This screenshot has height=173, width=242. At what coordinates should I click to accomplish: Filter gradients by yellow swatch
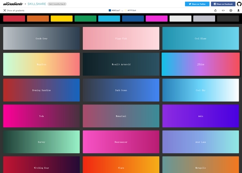[x=62, y=18]
